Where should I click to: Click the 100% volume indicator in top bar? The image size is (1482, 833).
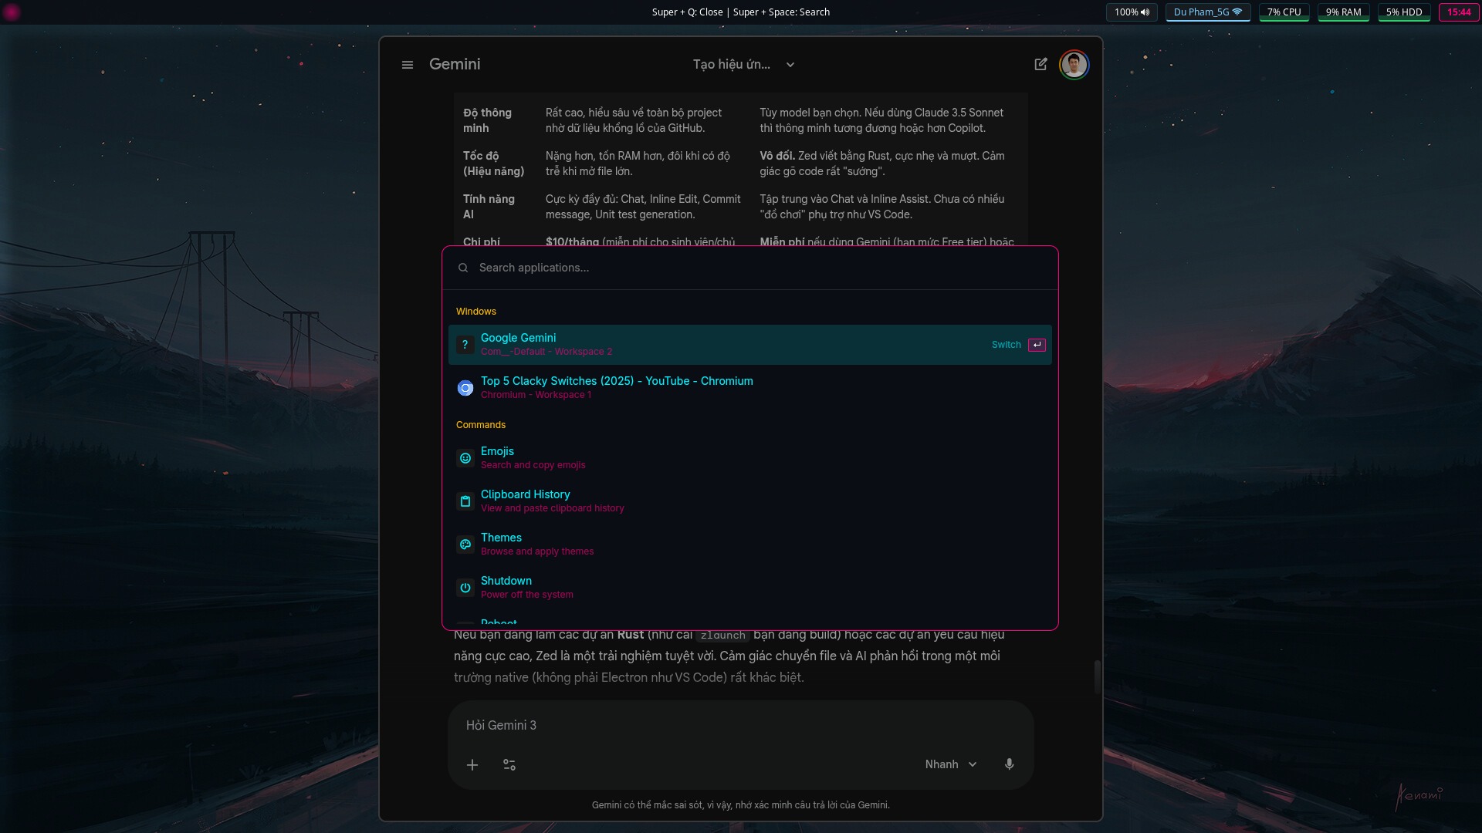click(1132, 12)
